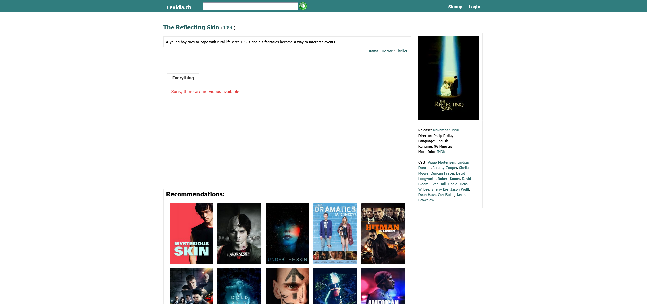Open the Horror genre link
The height and width of the screenshot is (304, 647).
[x=387, y=51]
